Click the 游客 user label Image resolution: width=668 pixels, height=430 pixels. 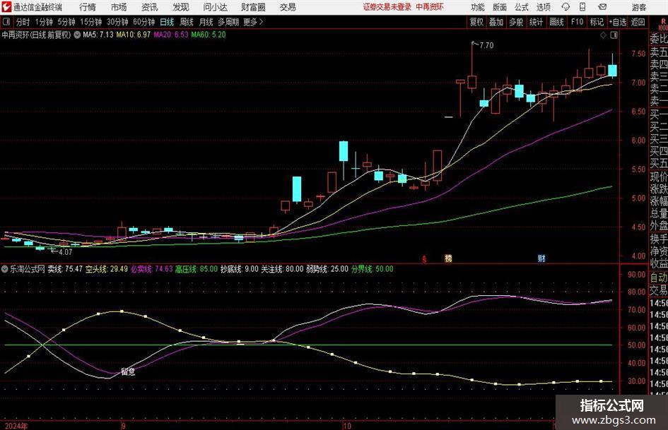point(639,7)
